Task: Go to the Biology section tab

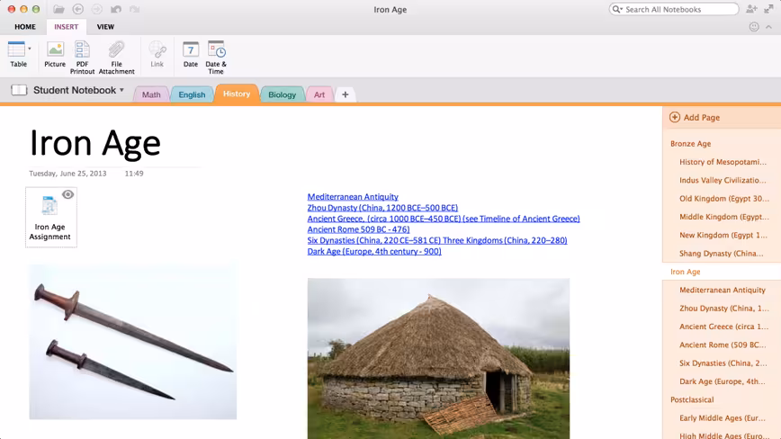Action: coord(282,94)
